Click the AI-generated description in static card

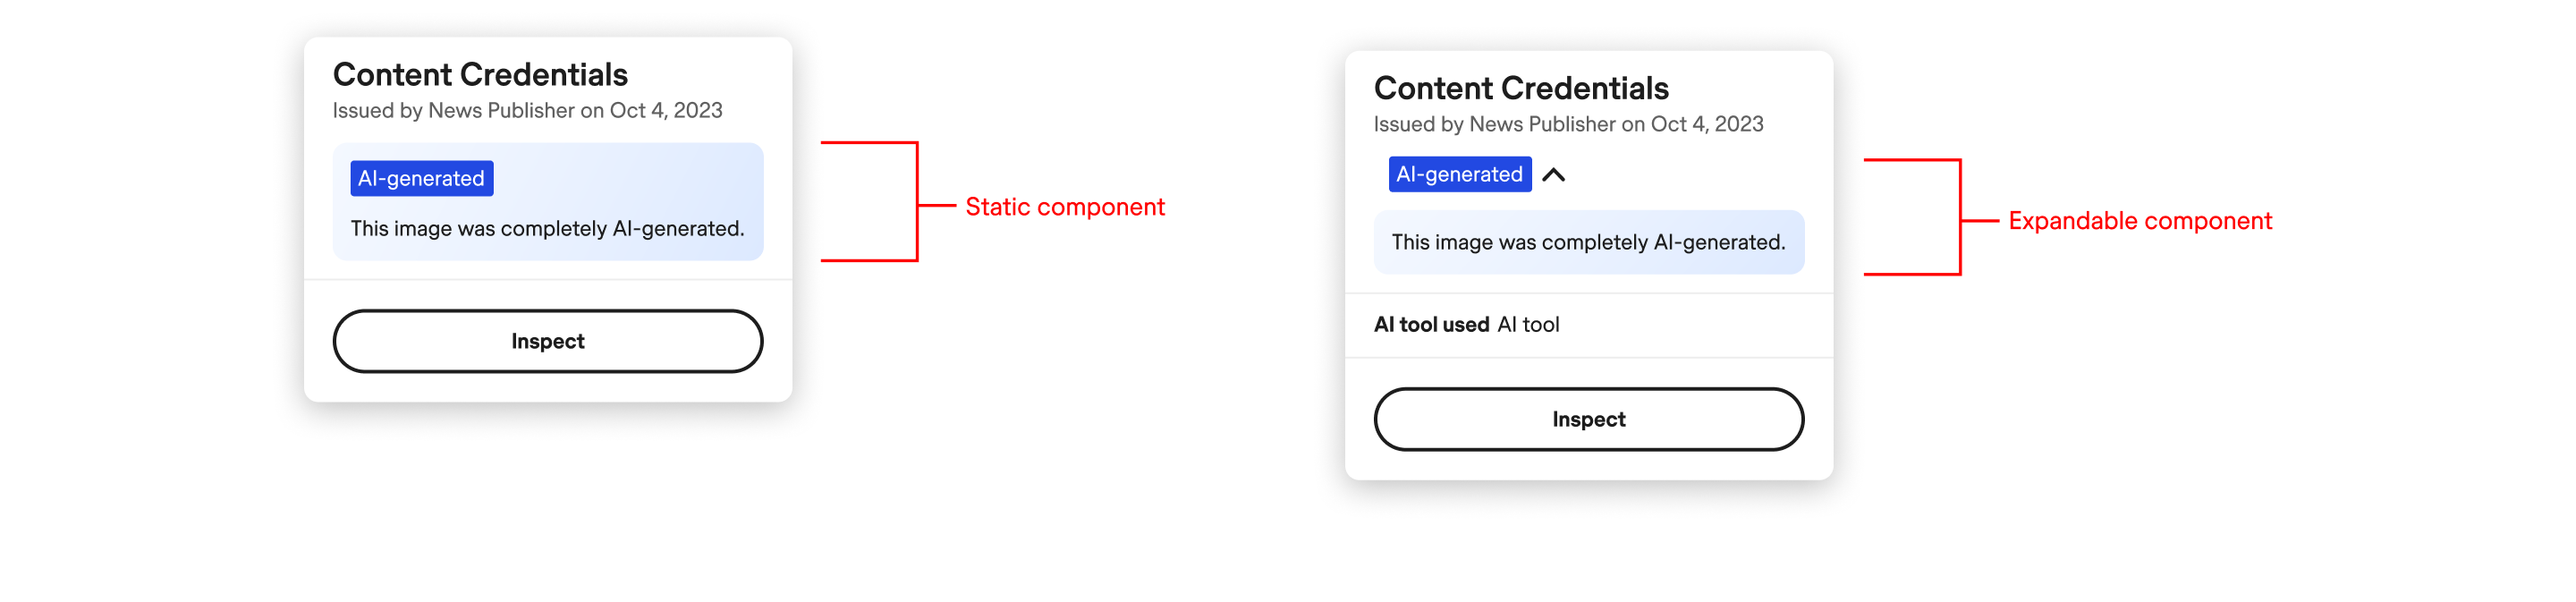coord(547,229)
